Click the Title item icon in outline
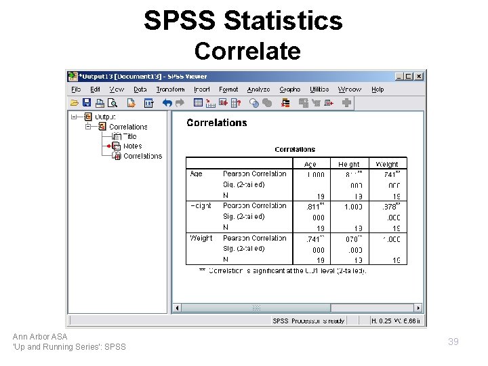 point(117,136)
